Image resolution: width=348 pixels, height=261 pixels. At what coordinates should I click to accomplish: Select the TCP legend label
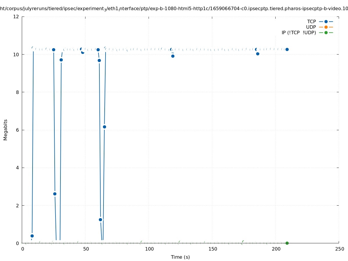[x=311, y=21]
